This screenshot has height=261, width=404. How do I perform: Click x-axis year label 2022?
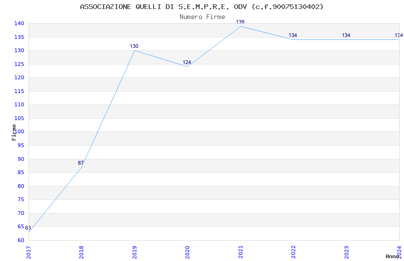coord(293,252)
